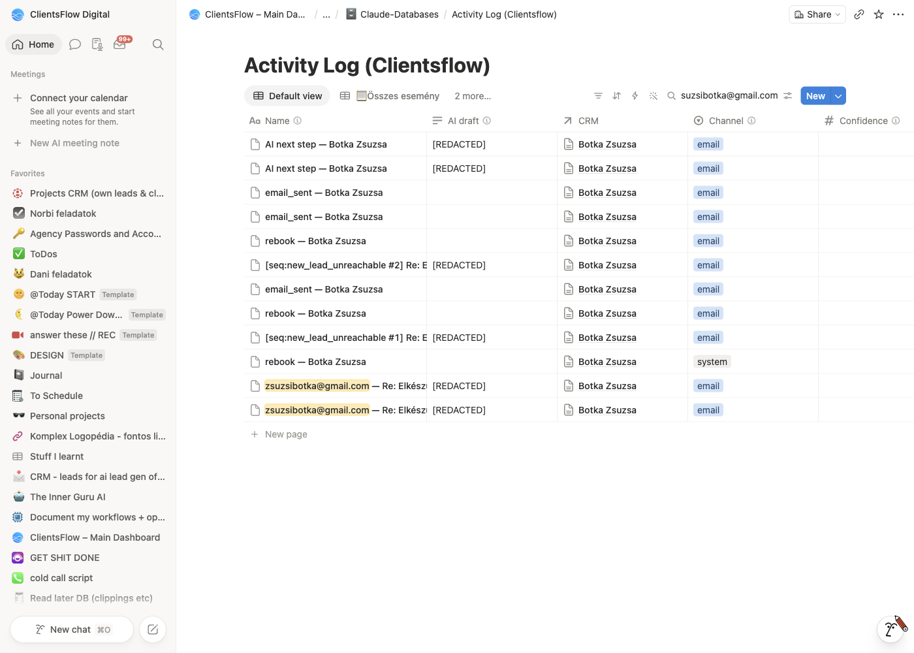Click the page icon of Projects CRM favorite
The image size is (914, 653).
tap(18, 193)
